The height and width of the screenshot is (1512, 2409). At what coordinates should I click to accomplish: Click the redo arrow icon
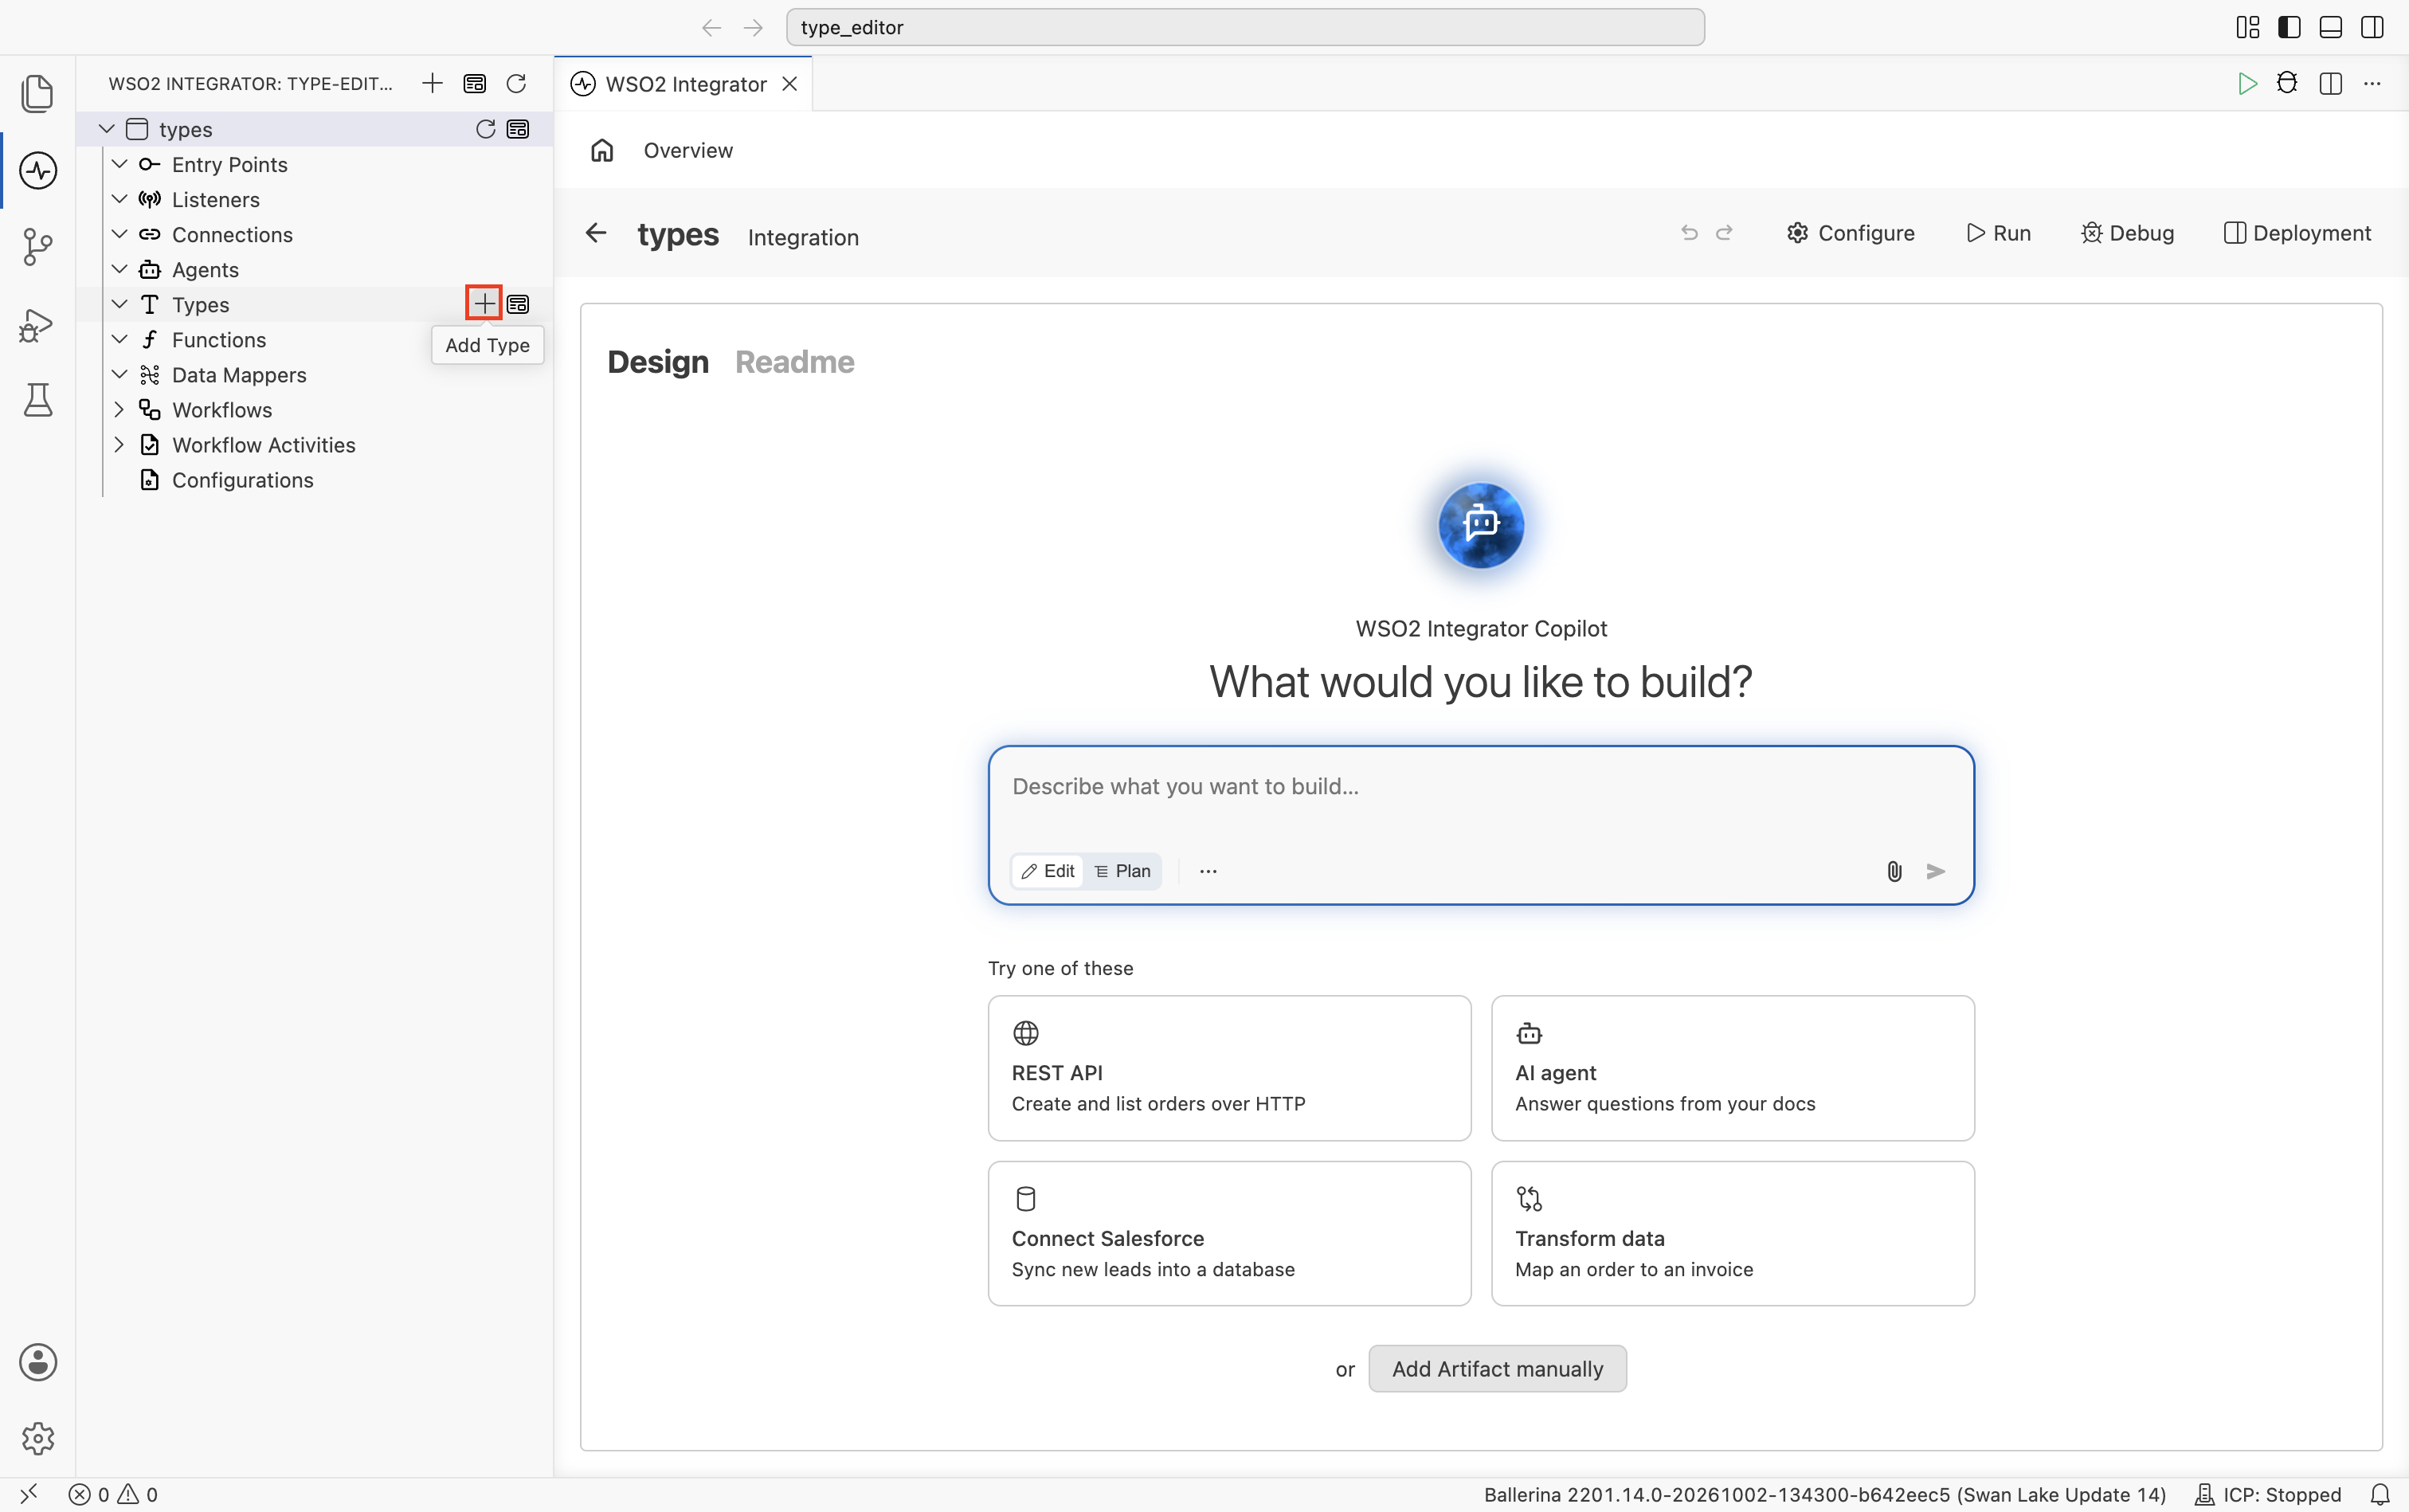point(1724,233)
